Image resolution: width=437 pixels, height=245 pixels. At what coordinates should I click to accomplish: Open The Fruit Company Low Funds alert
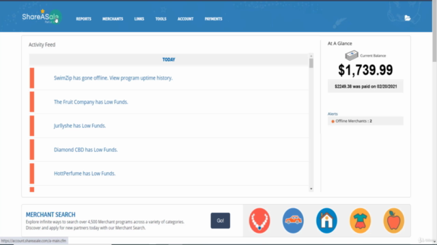pos(91,102)
